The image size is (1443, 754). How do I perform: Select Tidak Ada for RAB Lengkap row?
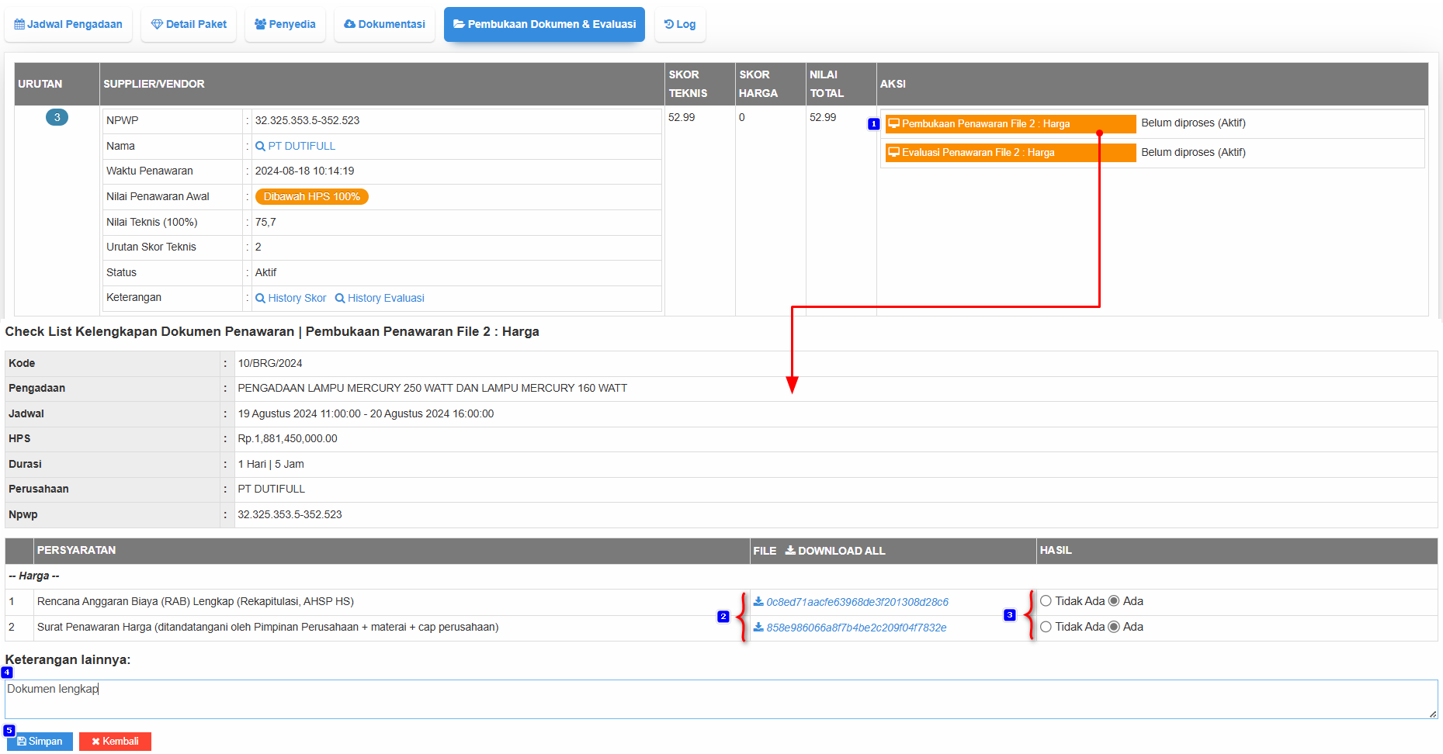coord(1046,601)
